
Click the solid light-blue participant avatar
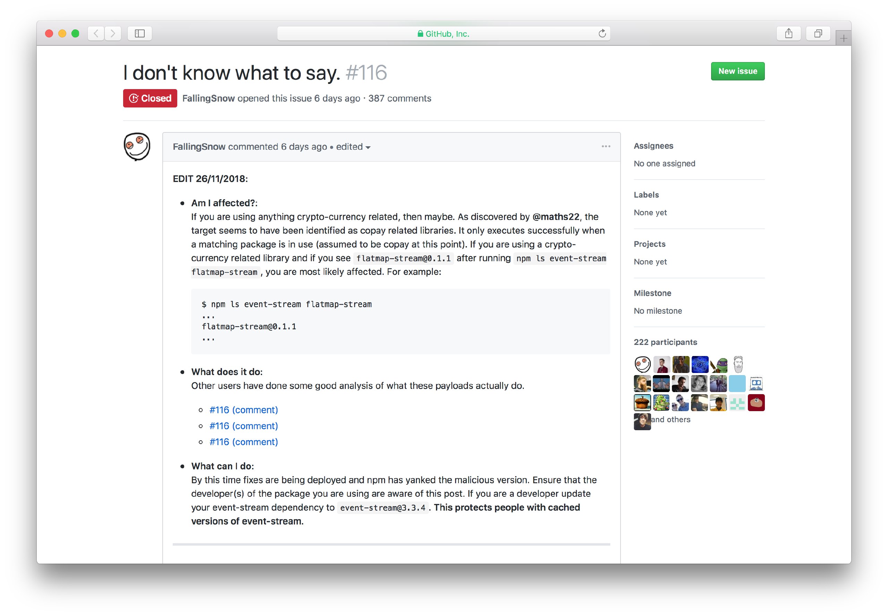[737, 384]
